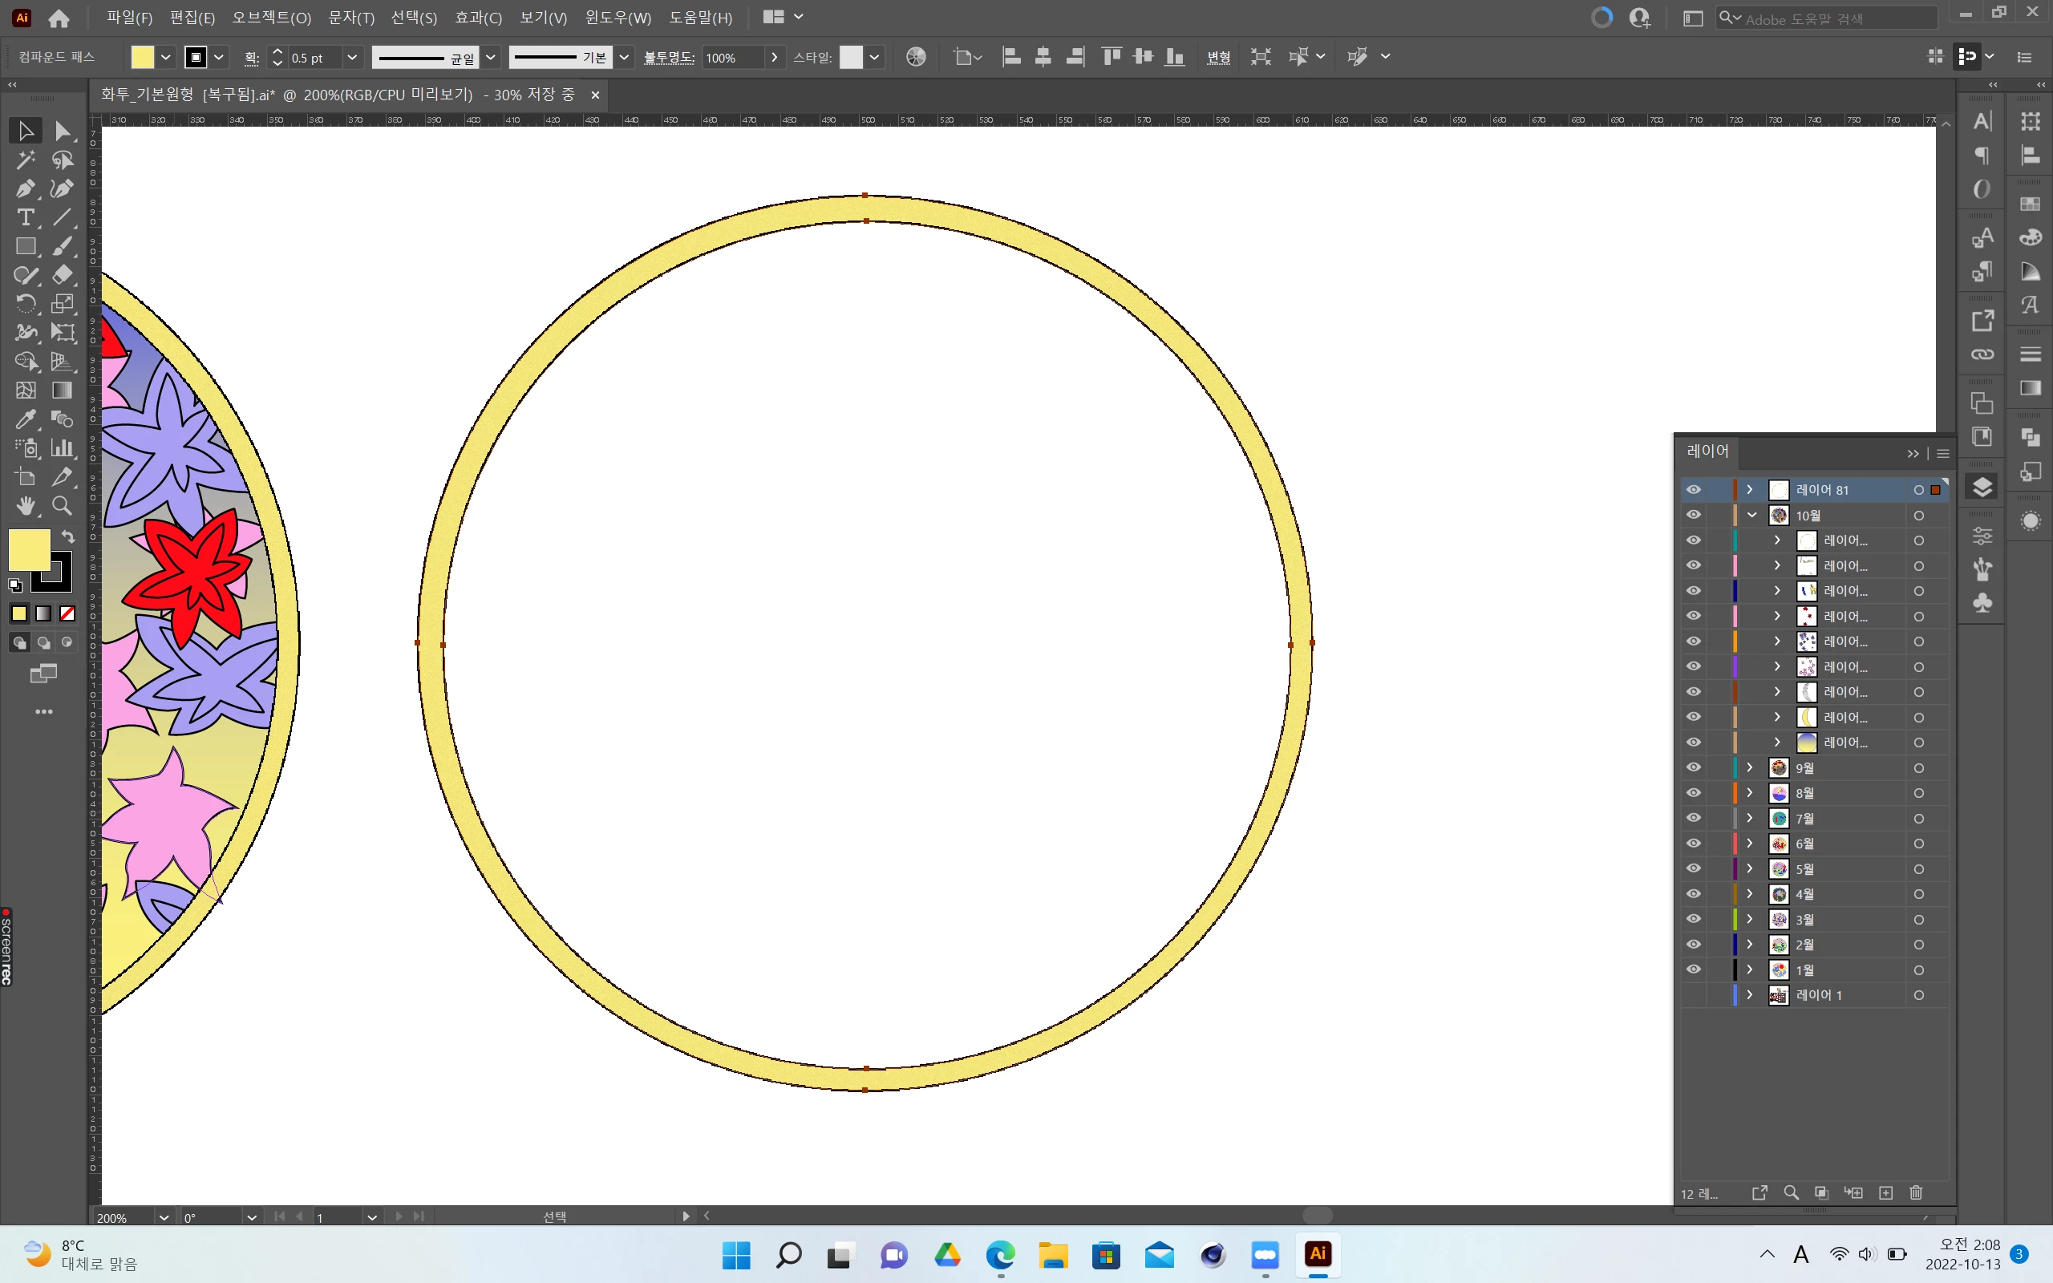Screen dimensions: 2053x1283
Task: Show the hidden 레이어 1 layer
Action: (x=1693, y=995)
